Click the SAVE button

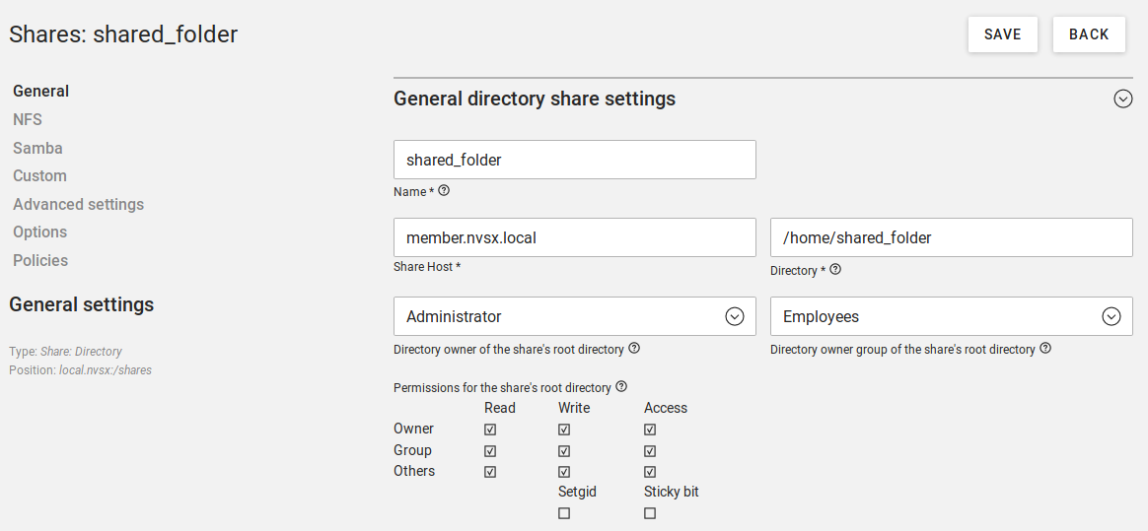coord(1002,34)
